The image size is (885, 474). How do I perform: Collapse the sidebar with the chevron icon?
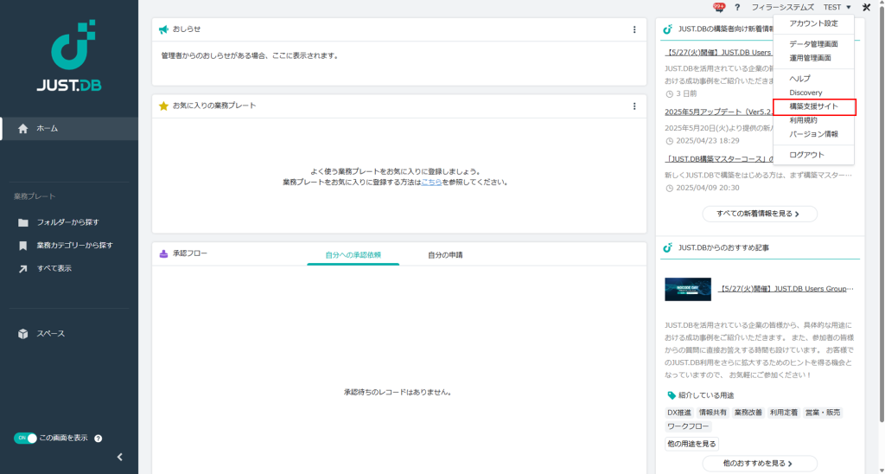point(119,457)
